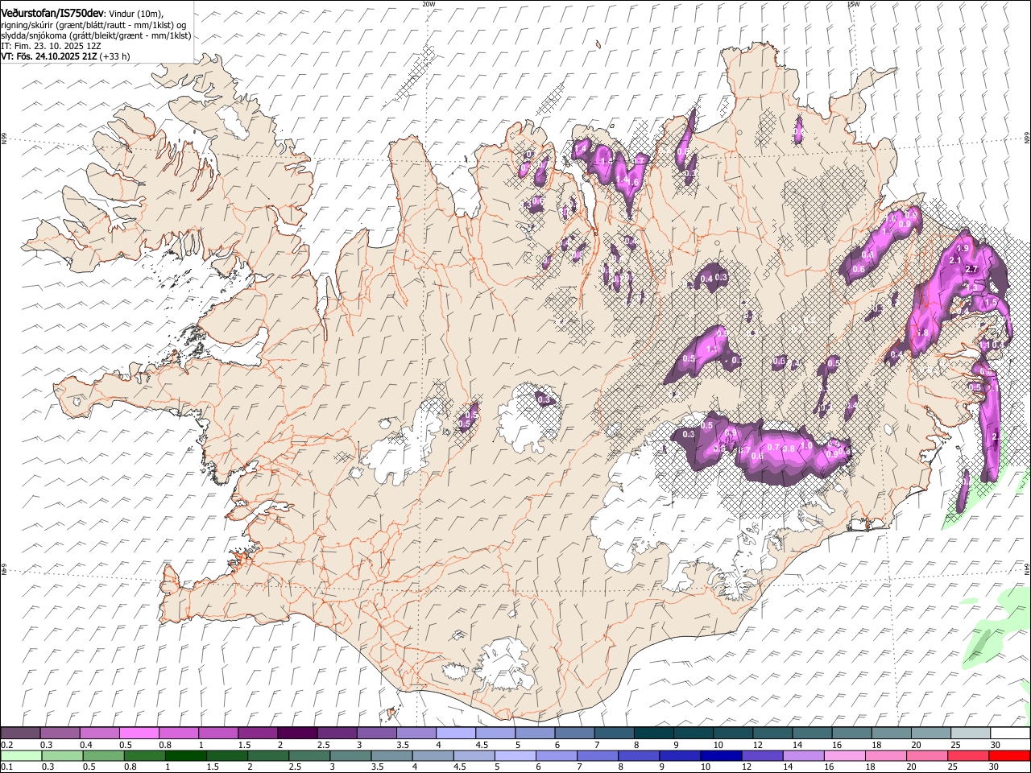Select rain legend swatch between 7 and 8
1031x773 pixels.
click(x=598, y=756)
